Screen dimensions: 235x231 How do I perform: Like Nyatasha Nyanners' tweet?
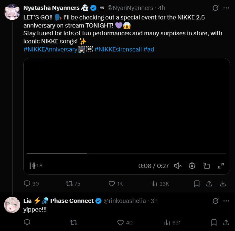(112, 183)
